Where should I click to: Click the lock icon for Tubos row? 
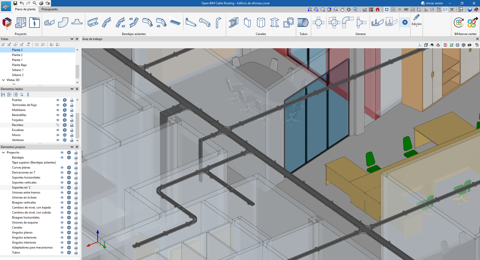[76, 252]
